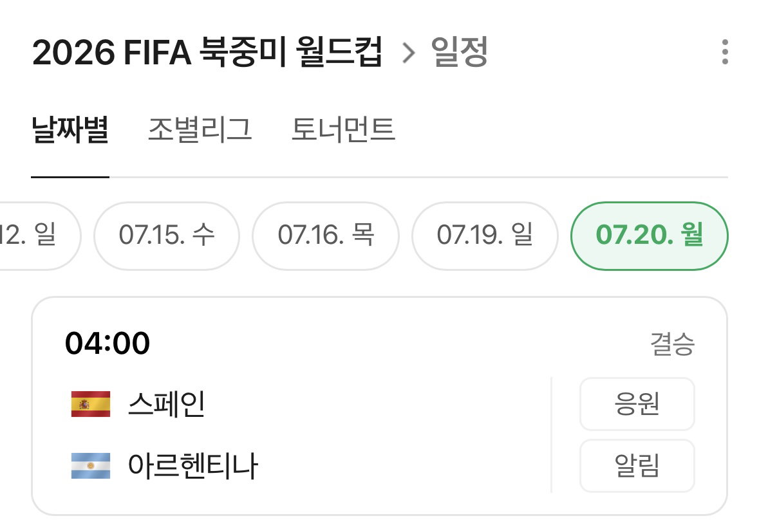Select the 07.15. 수 date chip
Viewport: 759px width, 525px height.
(x=167, y=235)
